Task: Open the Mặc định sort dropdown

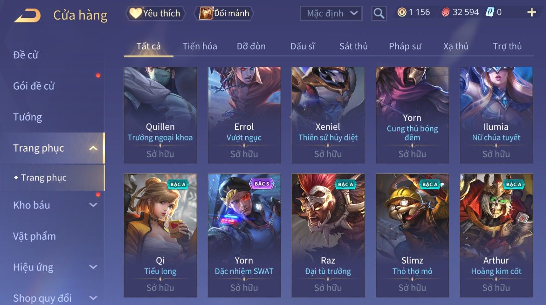Action: click(331, 13)
